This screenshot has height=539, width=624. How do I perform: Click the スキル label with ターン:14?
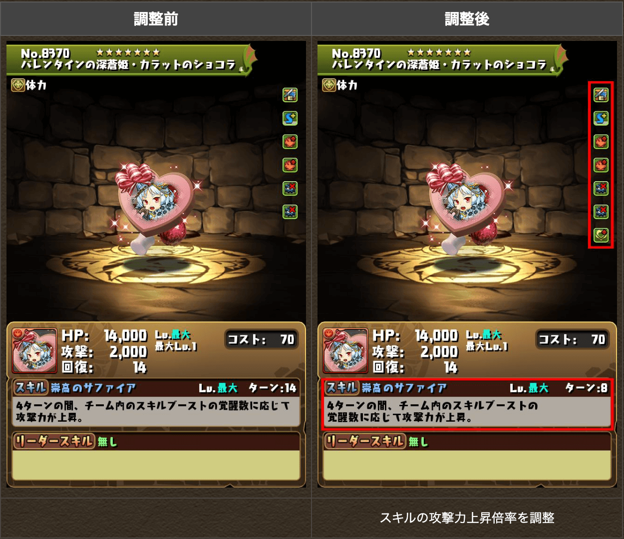[31, 387]
